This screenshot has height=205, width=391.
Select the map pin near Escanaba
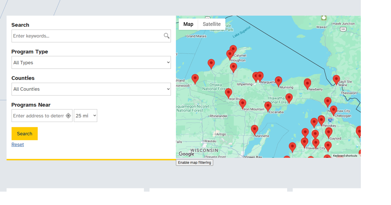(x=268, y=107)
